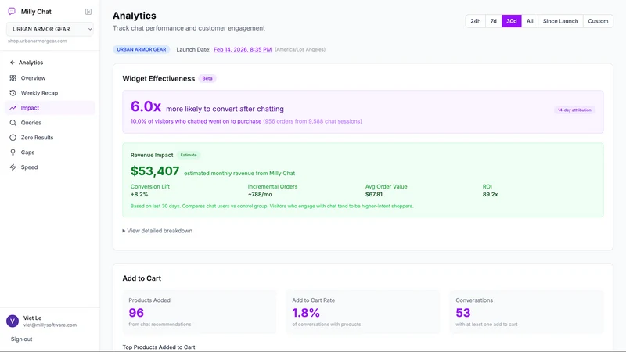Click the $53,407 revenue figure
This screenshot has width=626, height=352.
(x=155, y=171)
